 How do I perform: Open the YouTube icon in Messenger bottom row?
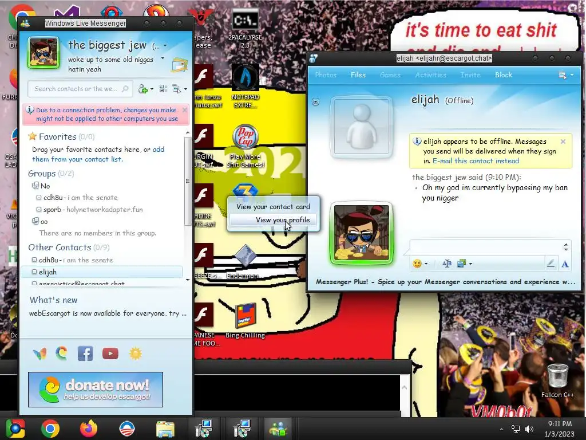click(x=110, y=353)
